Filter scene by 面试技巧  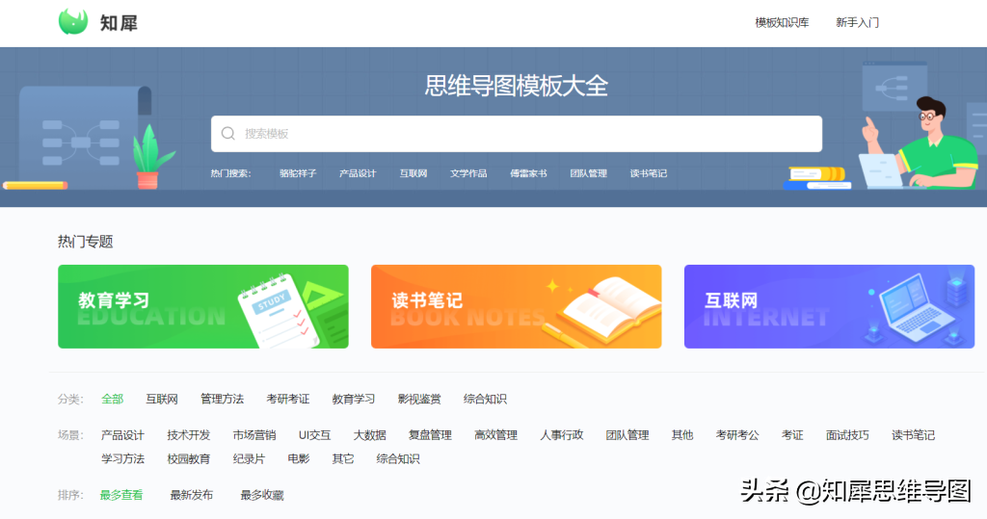pyautogui.click(x=847, y=434)
